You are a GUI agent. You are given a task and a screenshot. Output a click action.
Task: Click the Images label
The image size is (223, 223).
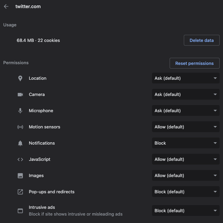coord(36,175)
